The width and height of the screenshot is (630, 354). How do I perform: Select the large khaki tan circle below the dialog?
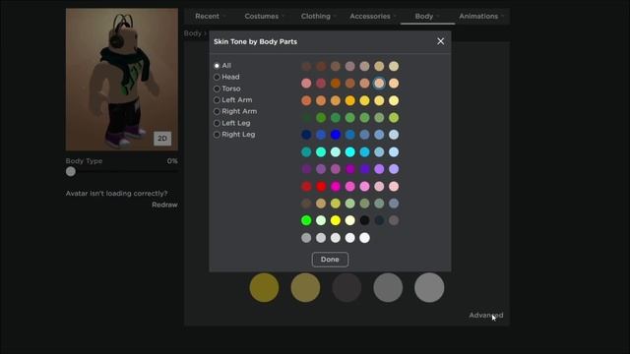305,287
